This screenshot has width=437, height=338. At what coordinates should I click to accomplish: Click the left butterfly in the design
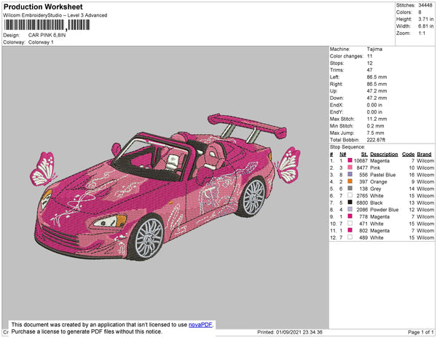[x=44, y=170]
